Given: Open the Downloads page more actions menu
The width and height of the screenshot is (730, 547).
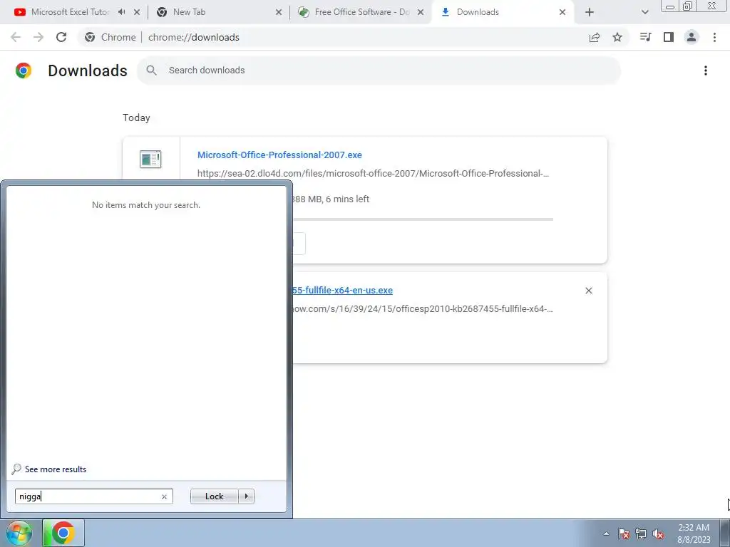Looking at the screenshot, I should tap(706, 71).
